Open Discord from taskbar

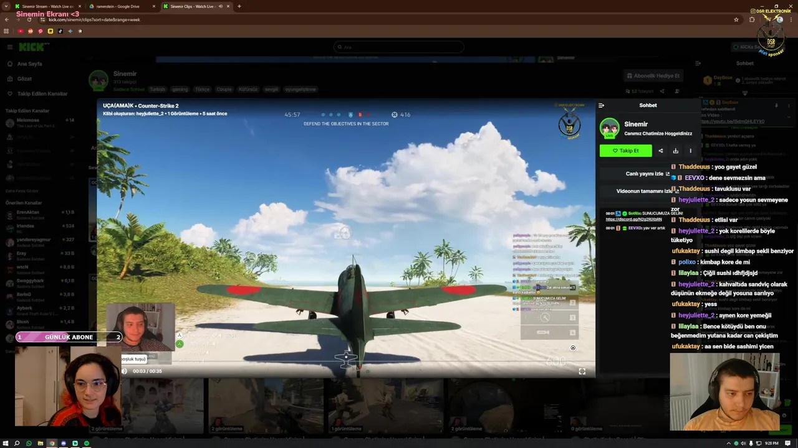[64, 443]
